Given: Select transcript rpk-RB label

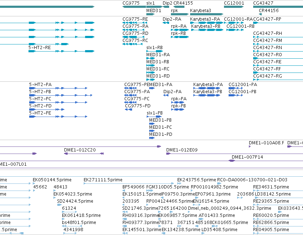Looking at the screenshot, I should [x=178, y=33].
